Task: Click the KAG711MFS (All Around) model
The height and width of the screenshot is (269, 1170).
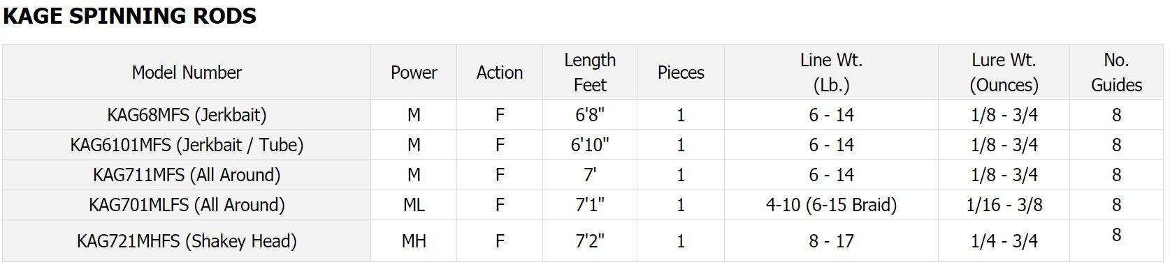Action: (x=187, y=175)
